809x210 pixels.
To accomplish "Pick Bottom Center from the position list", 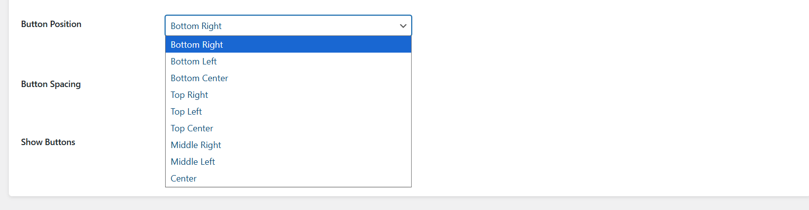I will [x=199, y=78].
